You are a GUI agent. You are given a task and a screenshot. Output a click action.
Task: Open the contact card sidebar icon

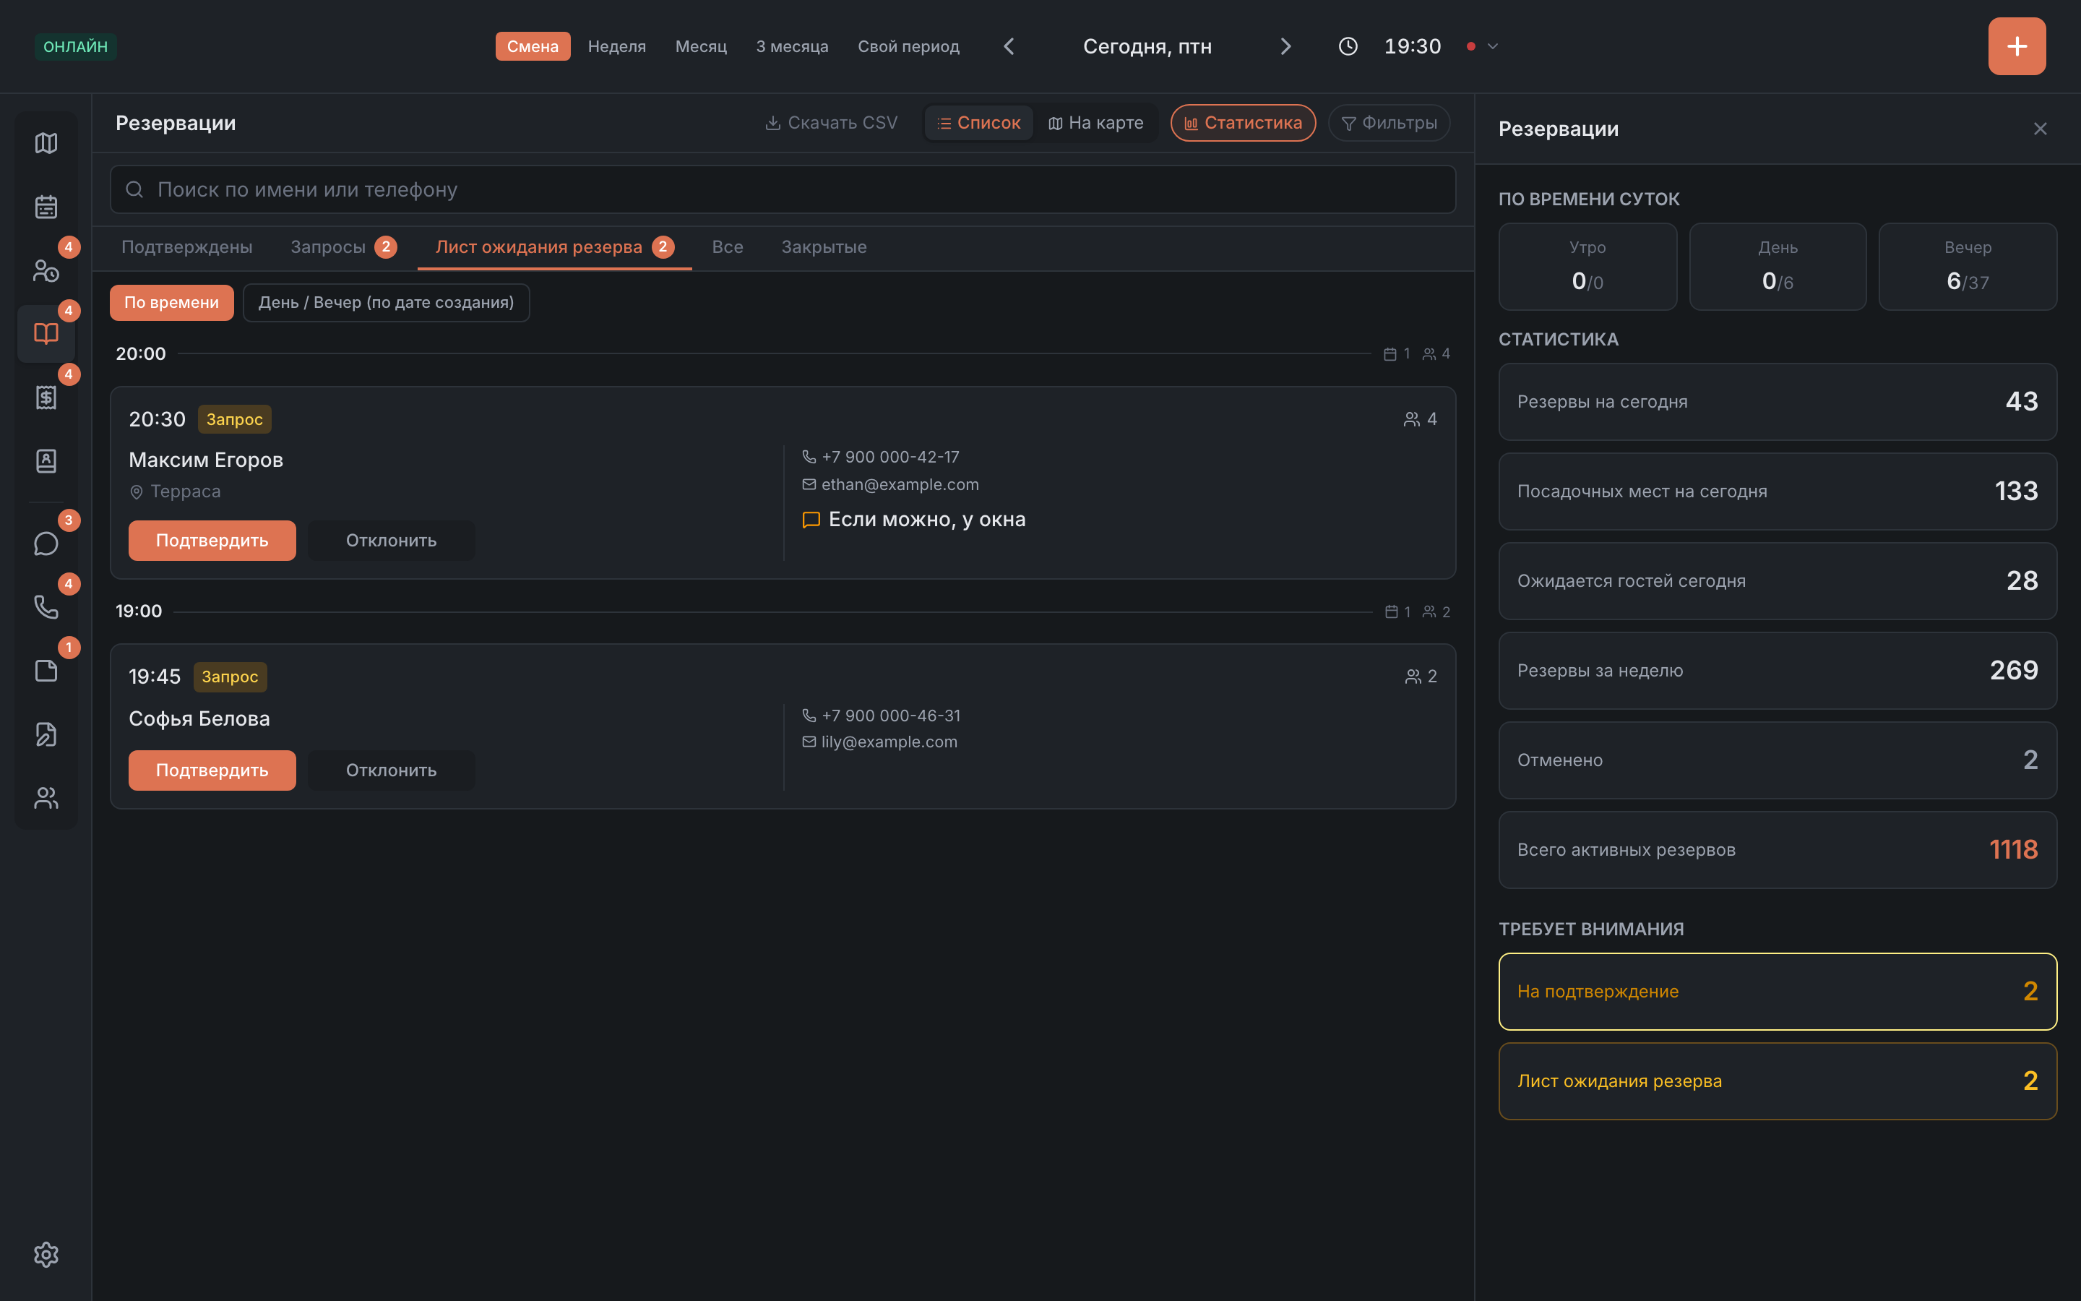pyautogui.click(x=46, y=461)
